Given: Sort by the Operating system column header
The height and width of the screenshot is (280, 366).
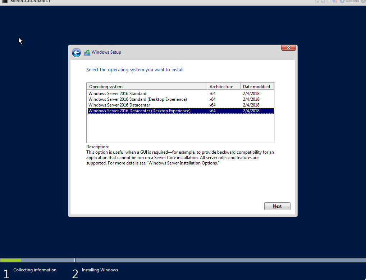Looking at the screenshot, I should tap(147, 87).
